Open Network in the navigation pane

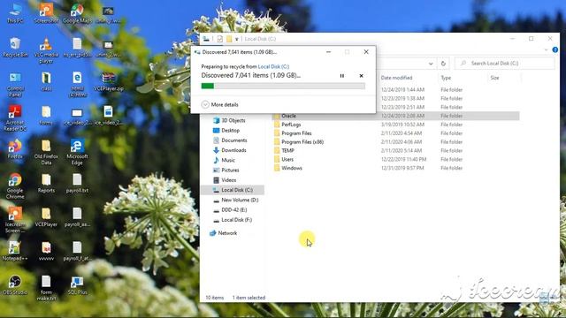coord(227,233)
